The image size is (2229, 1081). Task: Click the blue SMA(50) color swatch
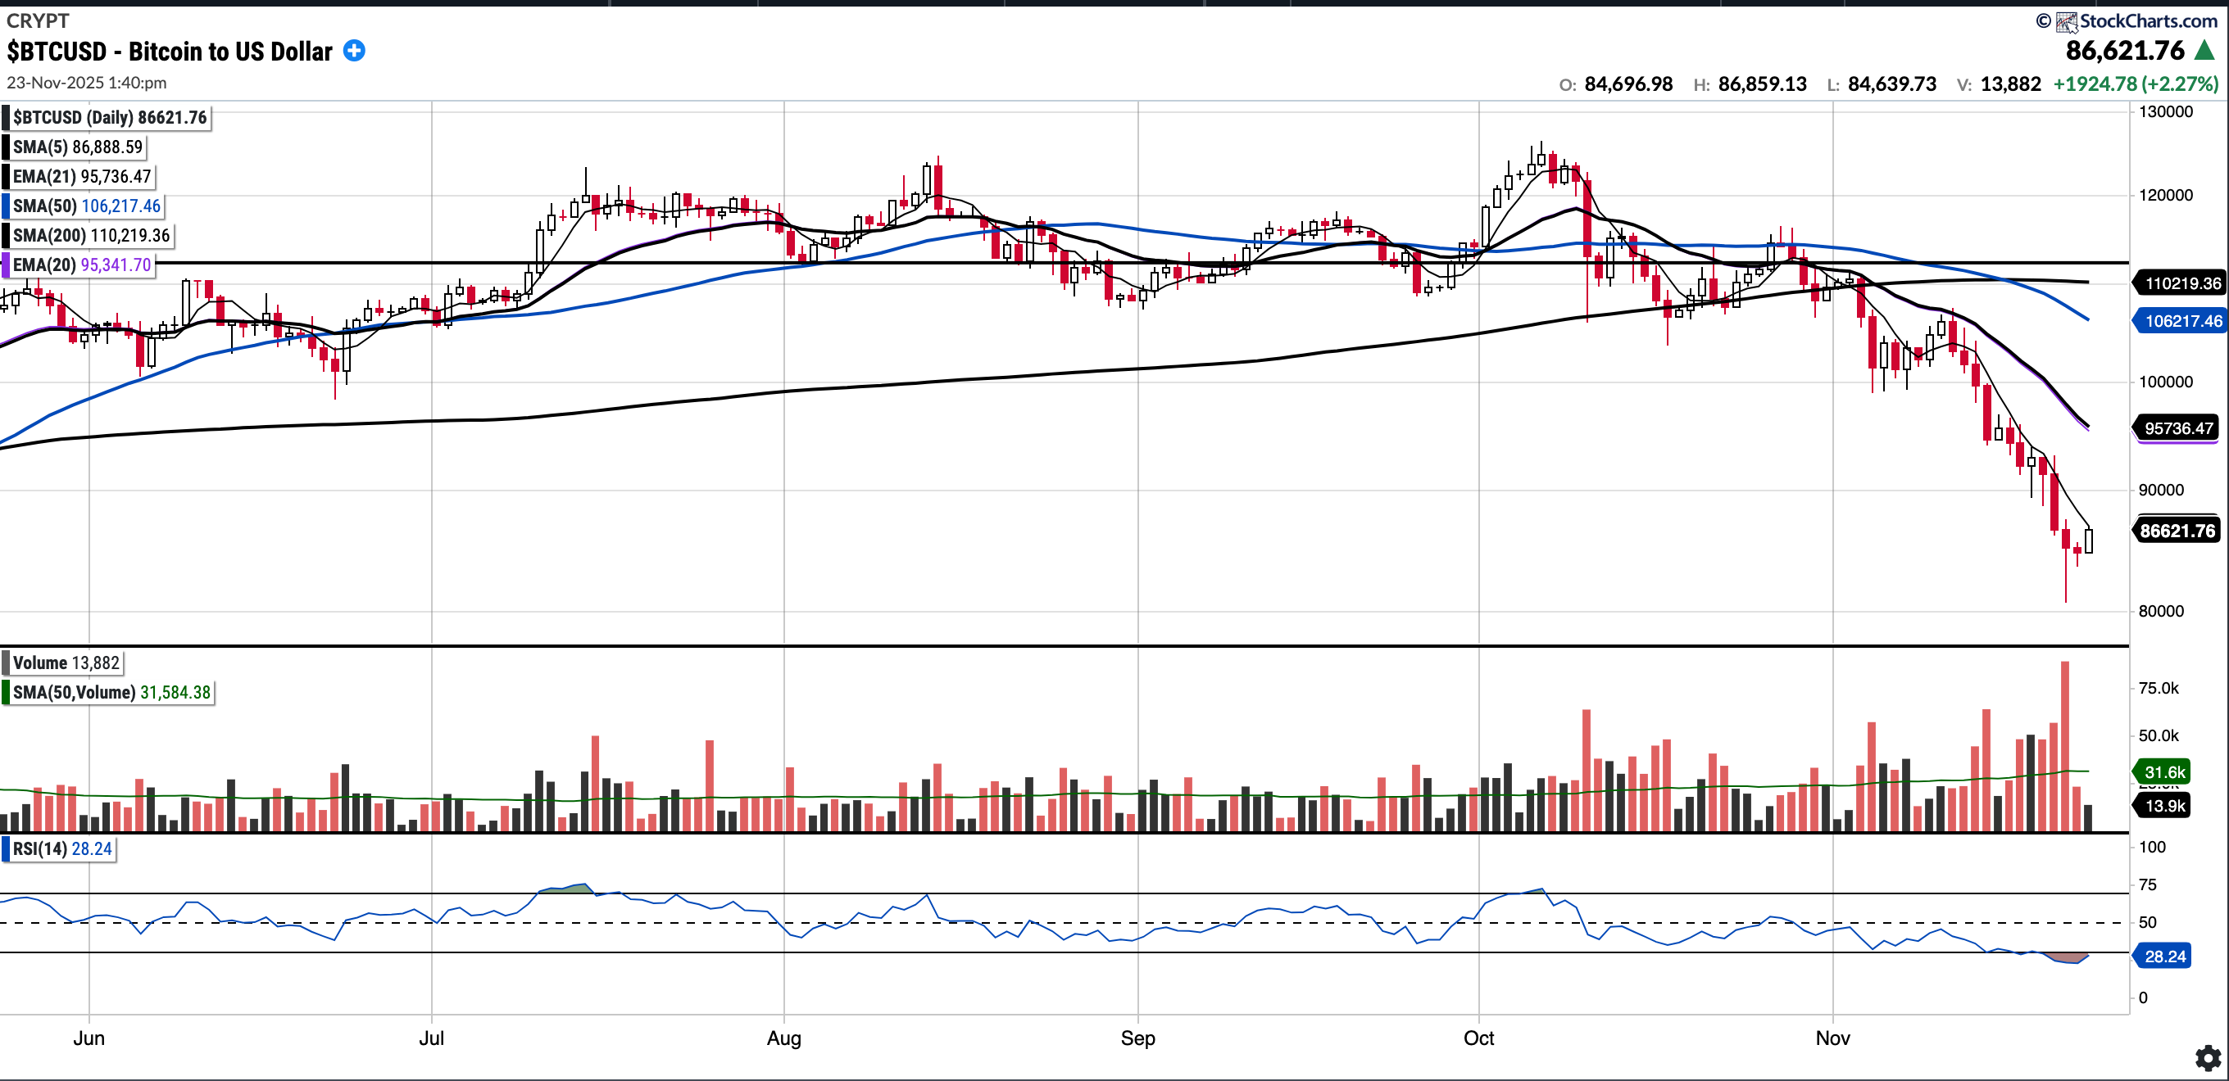6,206
